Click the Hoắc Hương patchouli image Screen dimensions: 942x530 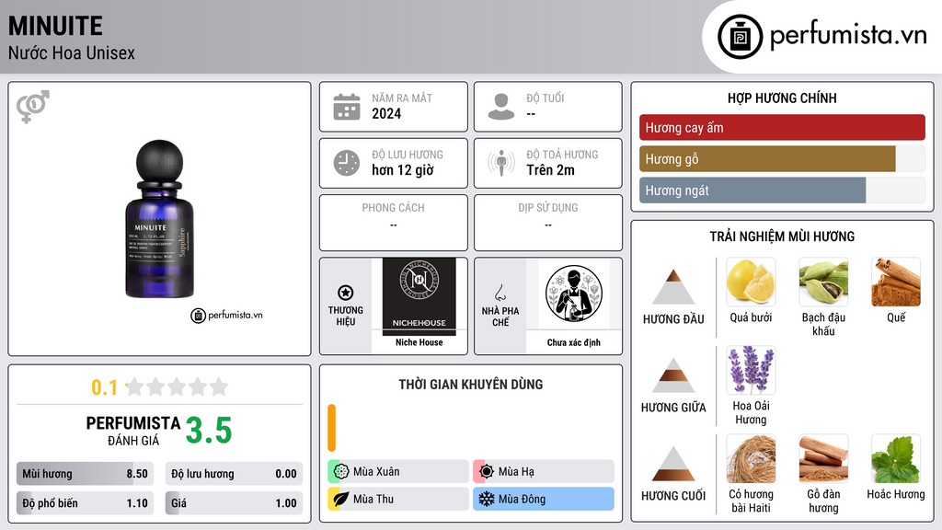(x=896, y=458)
